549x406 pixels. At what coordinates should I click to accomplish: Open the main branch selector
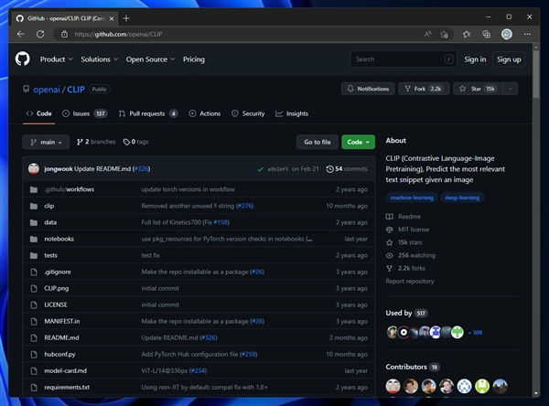46,142
